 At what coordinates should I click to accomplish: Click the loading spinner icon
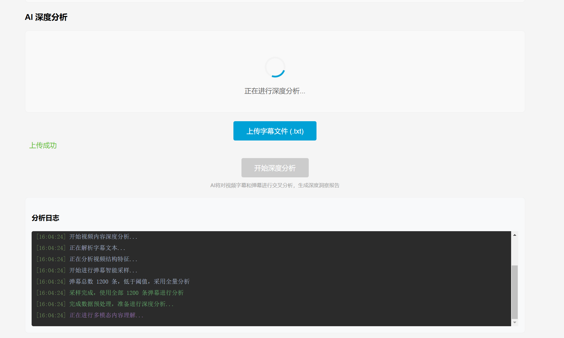275,67
